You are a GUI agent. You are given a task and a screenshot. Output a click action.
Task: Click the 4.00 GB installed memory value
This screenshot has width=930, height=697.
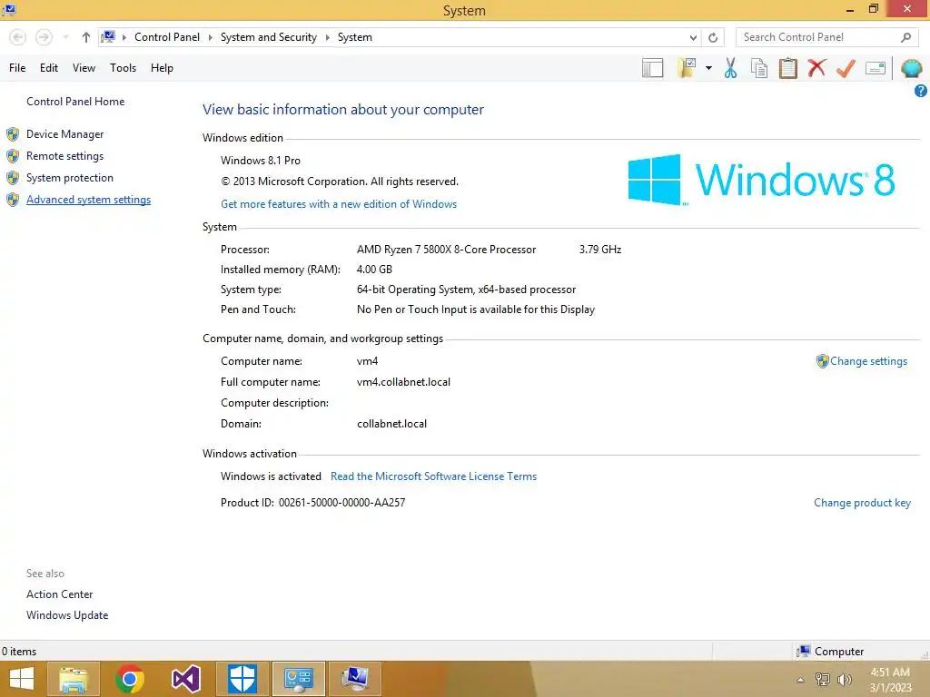point(374,269)
